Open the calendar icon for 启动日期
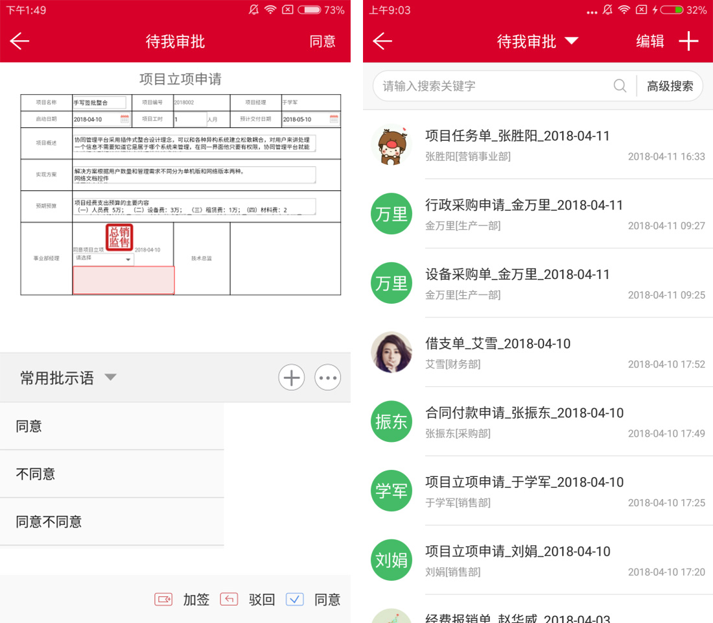The image size is (713, 623). 124,119
